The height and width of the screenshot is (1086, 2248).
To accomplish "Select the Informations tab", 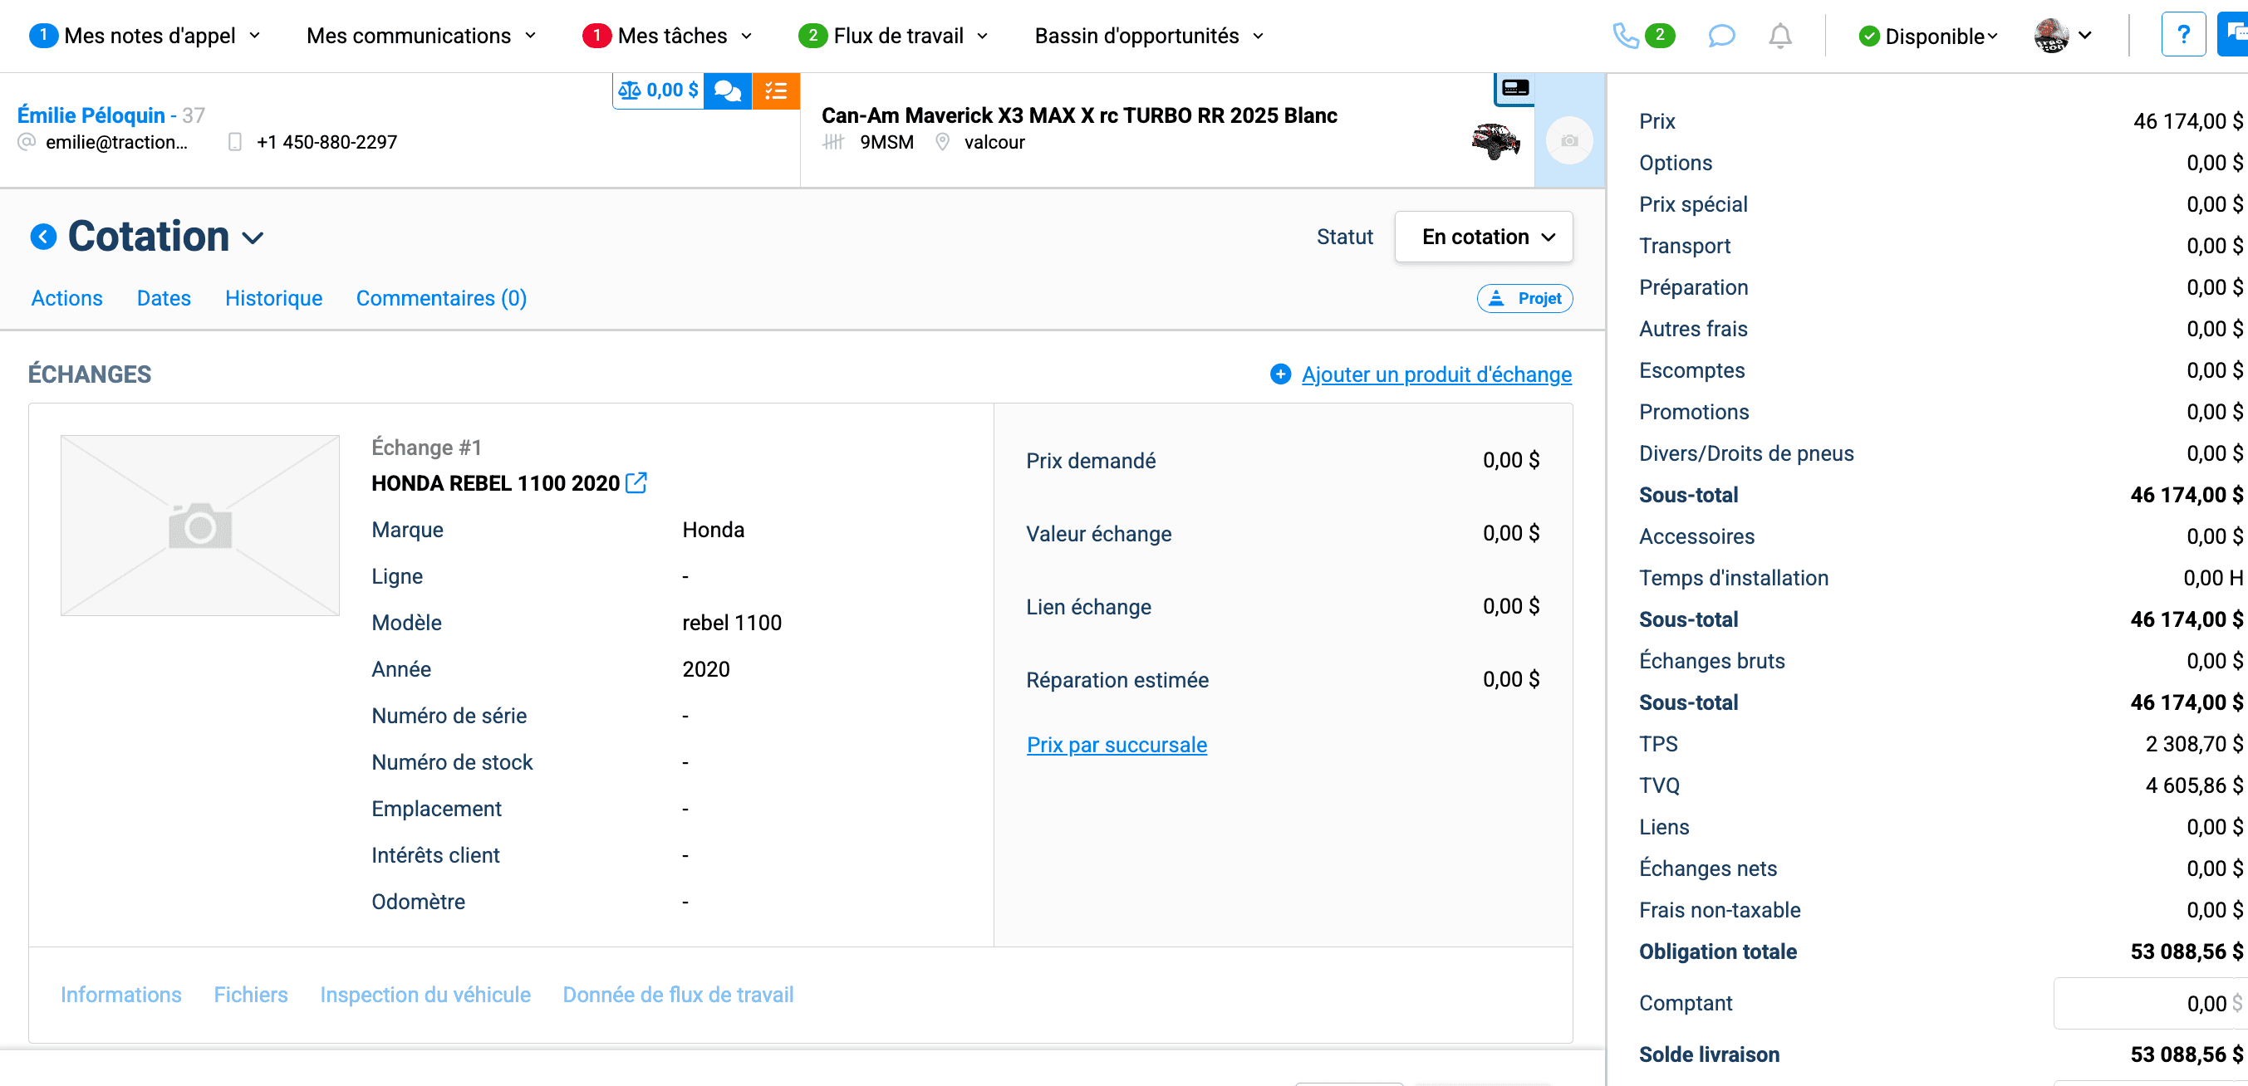I will [121, 995].
